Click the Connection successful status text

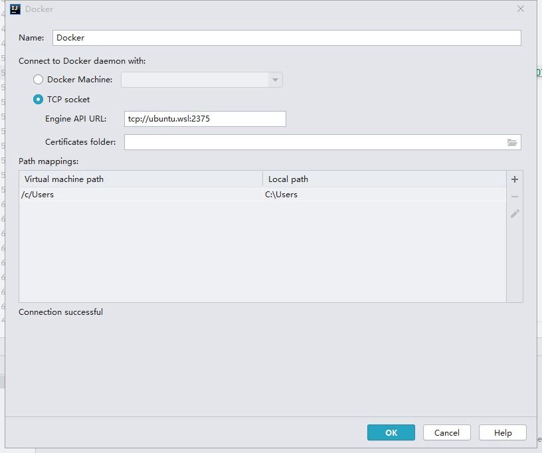[61, 312]
